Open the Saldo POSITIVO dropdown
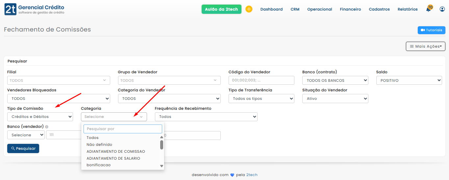The image size is (449, 180). coord(409,80)
